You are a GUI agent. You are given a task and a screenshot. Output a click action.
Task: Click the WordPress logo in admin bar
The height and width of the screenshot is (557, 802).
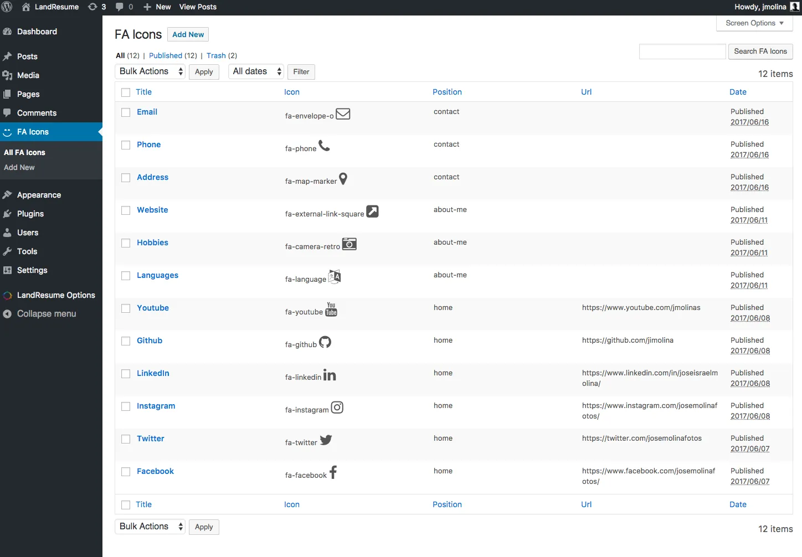(x=7, y=7)
